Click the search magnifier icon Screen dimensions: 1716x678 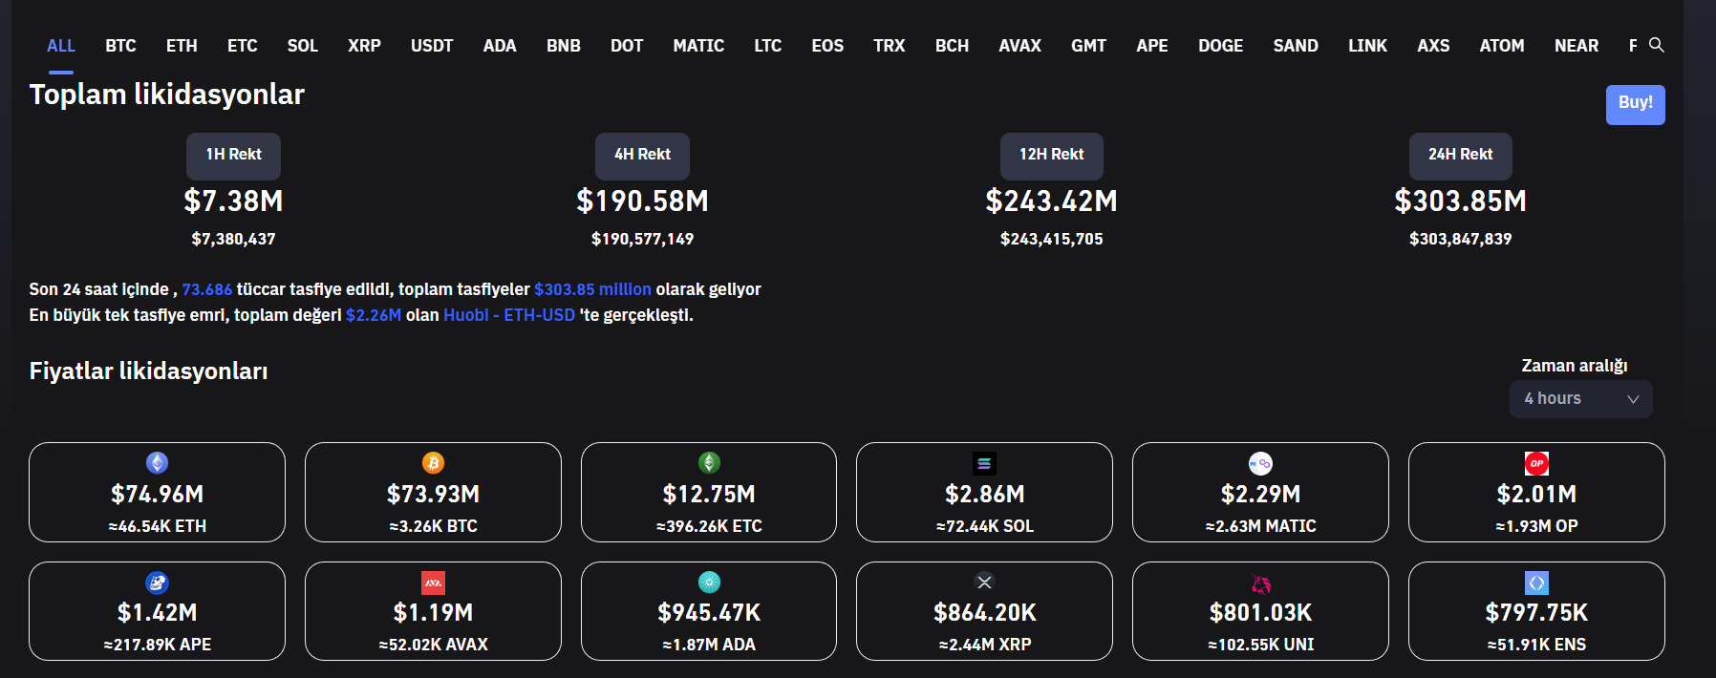1656,45
